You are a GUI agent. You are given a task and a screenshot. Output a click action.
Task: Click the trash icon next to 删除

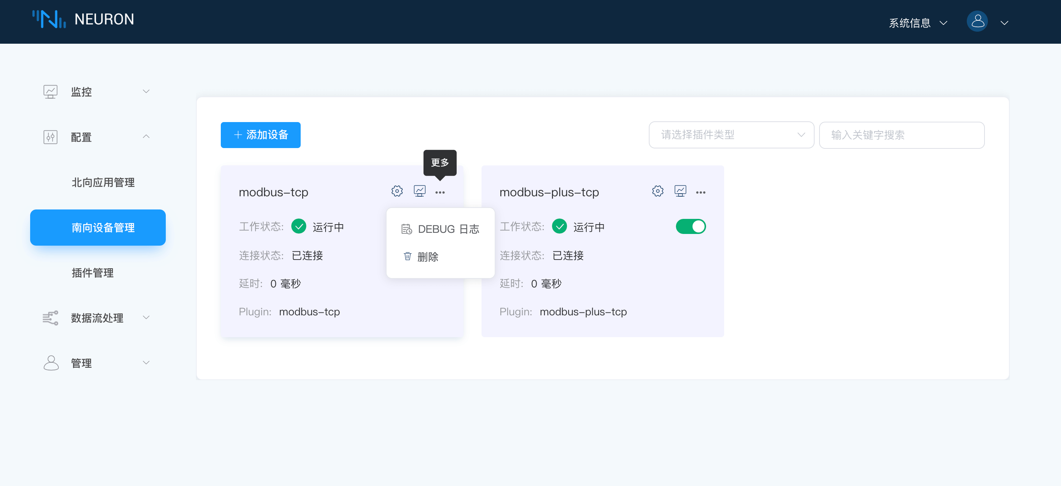(407, 257)
